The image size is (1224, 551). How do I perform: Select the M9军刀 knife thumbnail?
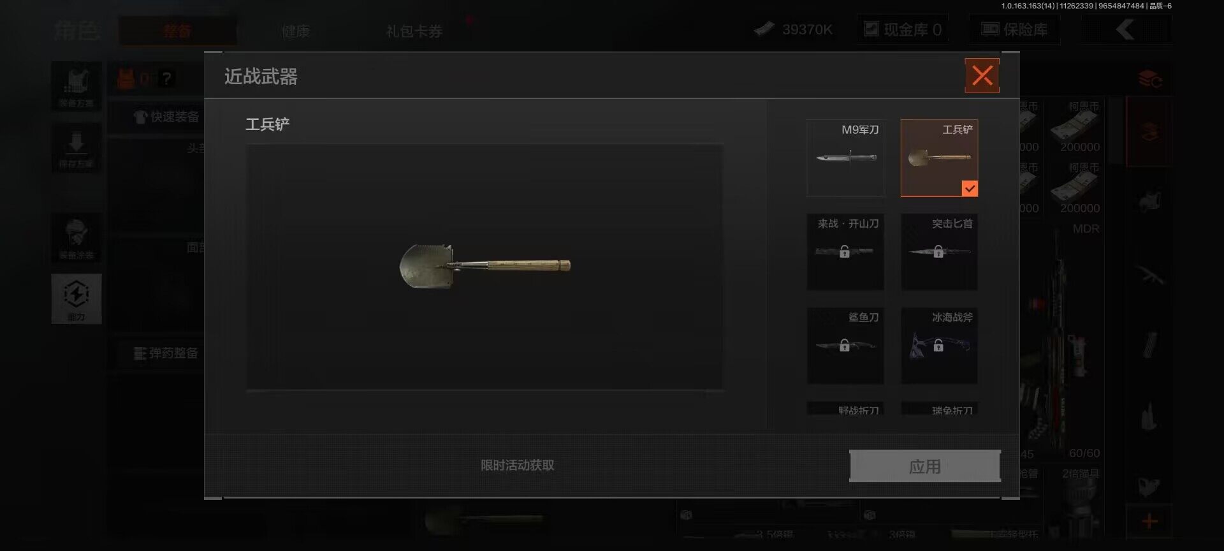pyautogui.click(x=845, y=158)
